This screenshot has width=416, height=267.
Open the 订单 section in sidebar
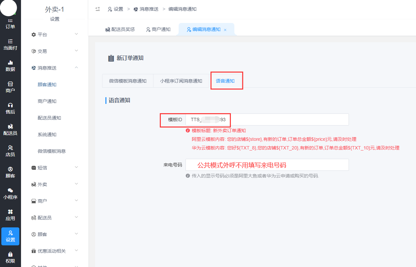[x=10, y=24]
